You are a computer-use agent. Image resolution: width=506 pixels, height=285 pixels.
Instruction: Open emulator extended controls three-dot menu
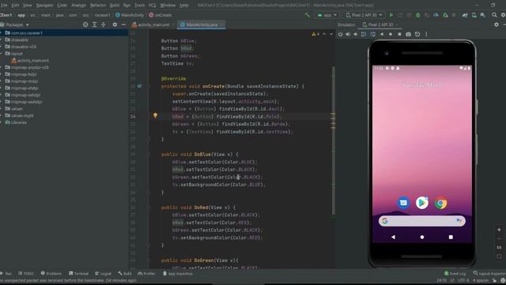(426, 34)
